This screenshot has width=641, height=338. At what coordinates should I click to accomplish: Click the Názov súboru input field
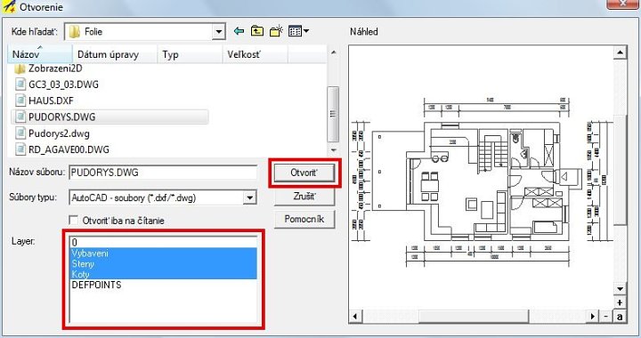163,173
